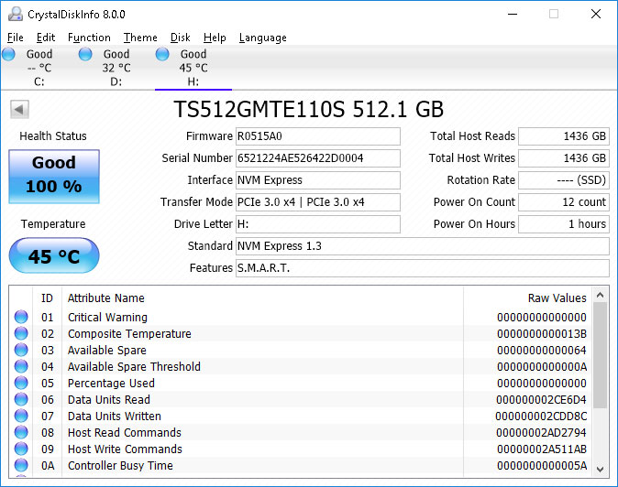This screenshot has height=487, width=618.
Task: Click the Firmware field R0515A0
Action: [x=317, y=136]
